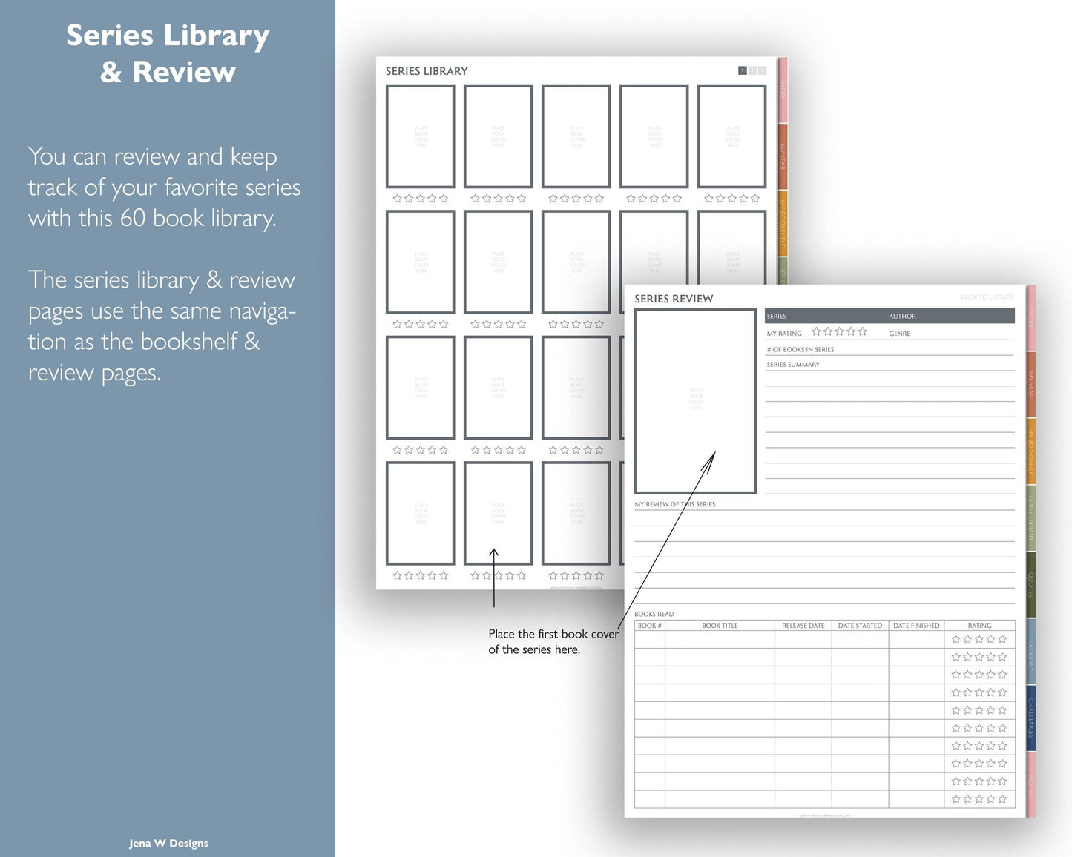The image size is (1072, 857).
Task: Open the Challenges side tab
Action: pyautogui.click(x=1030, y=717)
